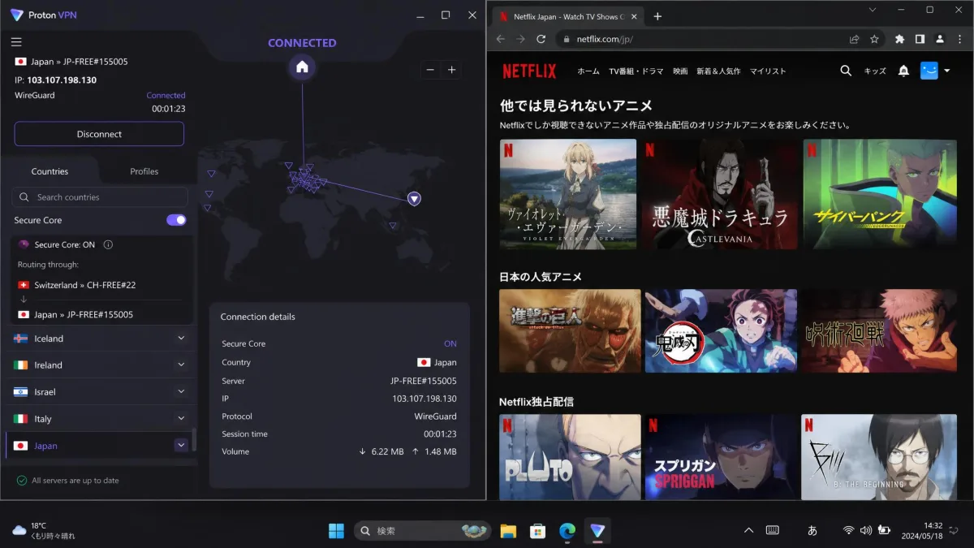Open Netflix search magnifier icon

846,71
